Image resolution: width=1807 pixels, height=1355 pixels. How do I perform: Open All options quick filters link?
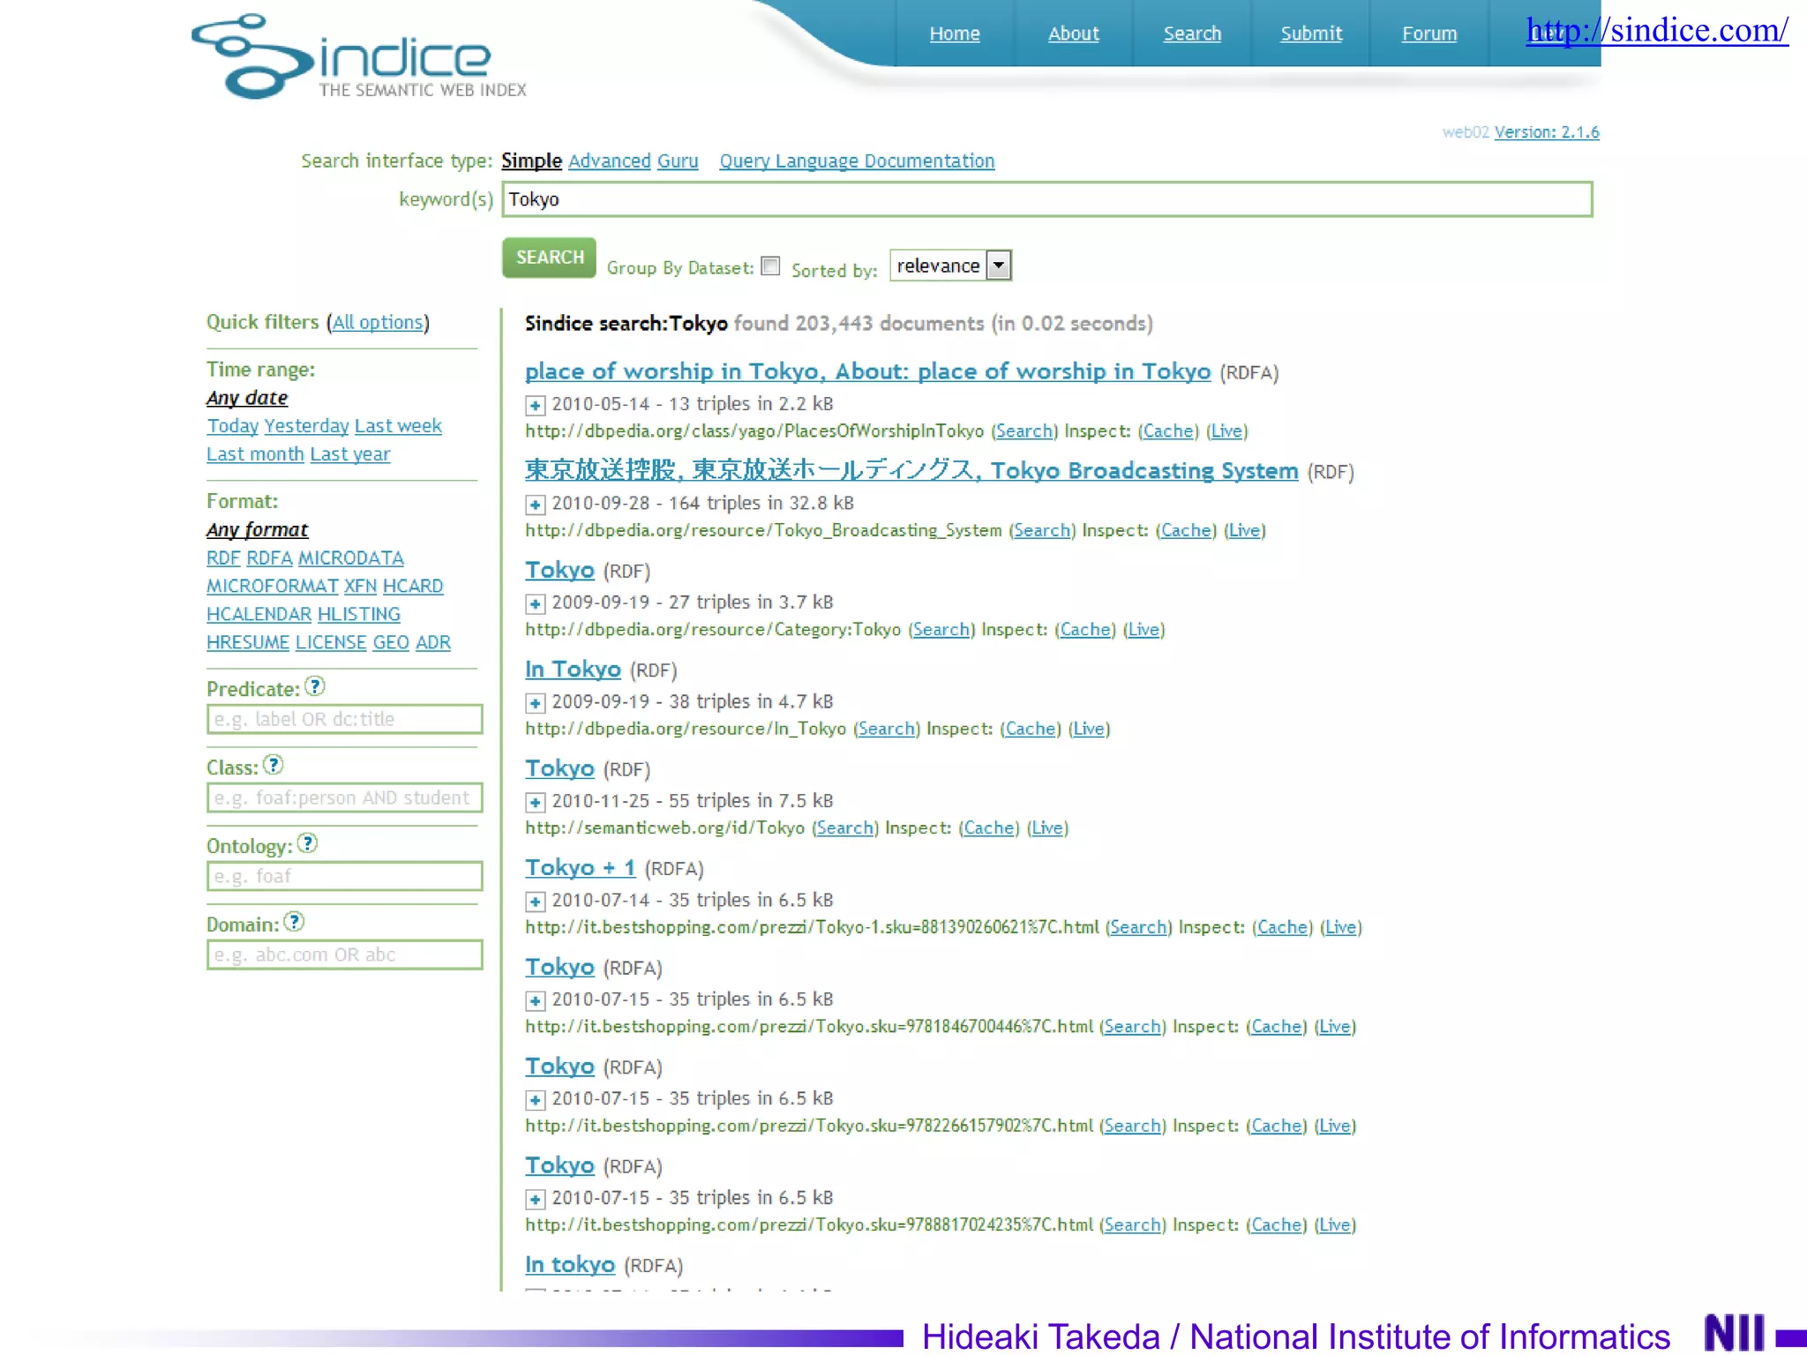pos(378,322)
